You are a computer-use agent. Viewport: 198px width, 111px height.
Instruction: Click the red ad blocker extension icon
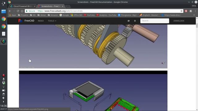point(186,11)
